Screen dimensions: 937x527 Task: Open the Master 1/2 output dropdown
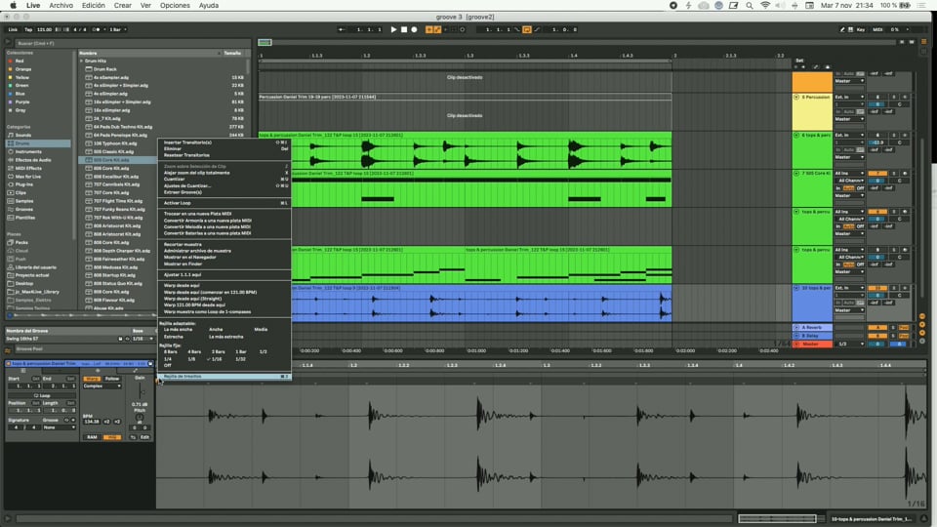tap(849, 345)
